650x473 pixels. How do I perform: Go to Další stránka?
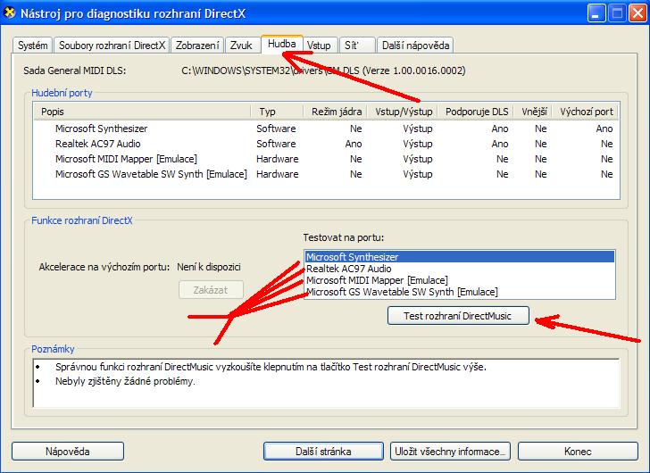[x=323, y=451]
